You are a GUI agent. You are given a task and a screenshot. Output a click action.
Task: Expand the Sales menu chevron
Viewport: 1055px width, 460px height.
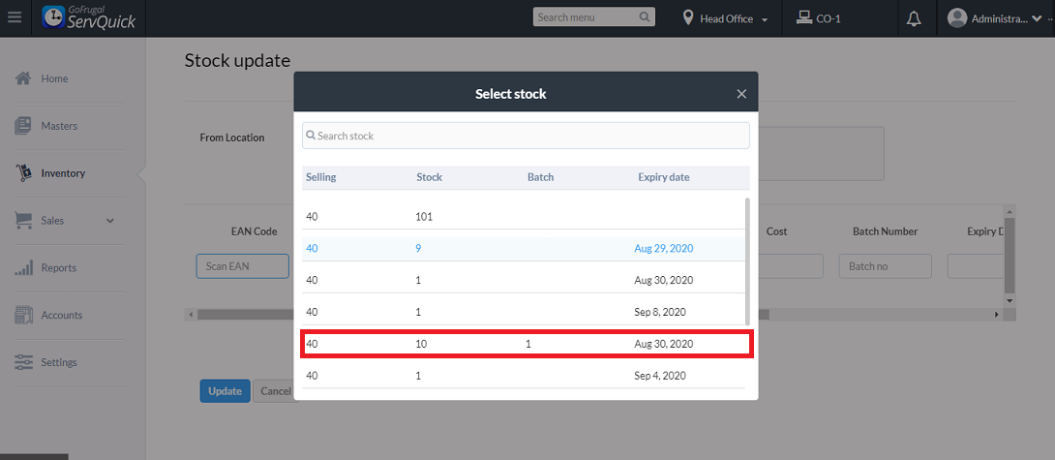109,221
